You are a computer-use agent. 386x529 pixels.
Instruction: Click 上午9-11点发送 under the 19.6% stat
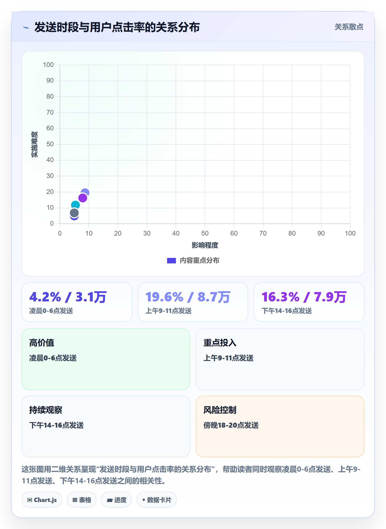pyautogui.click(x=168, y=311)
